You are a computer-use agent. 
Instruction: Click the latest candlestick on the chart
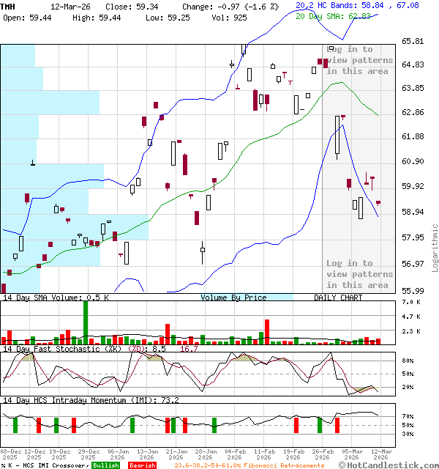378,202
